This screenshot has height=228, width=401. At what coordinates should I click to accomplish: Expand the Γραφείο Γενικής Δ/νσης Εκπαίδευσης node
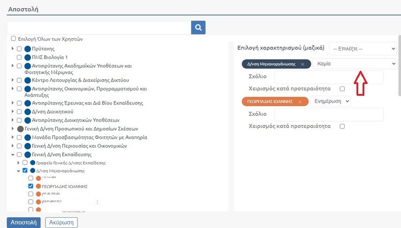(19, 163)
